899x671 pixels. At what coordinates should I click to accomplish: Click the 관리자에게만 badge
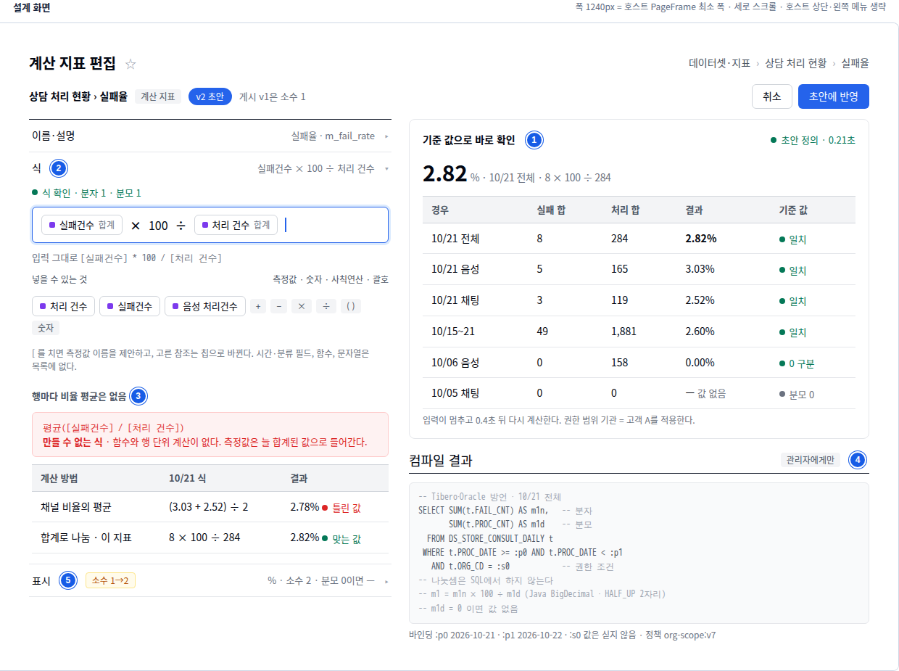coord(810,460)
